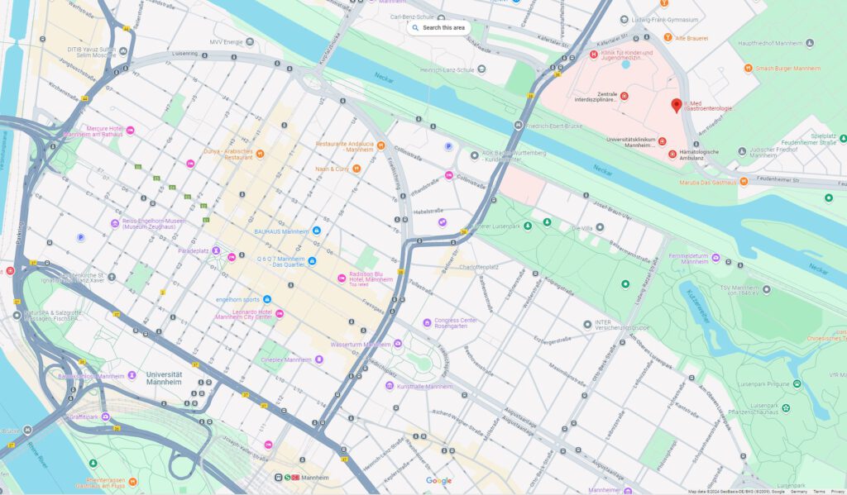Open the Congress Center Rosengarten marker
Viewport: 847px width, 495px height.
tap(427, 323)
